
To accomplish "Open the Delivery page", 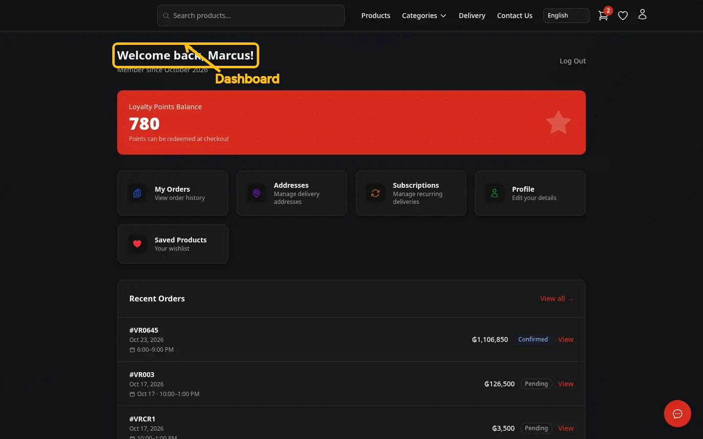I will click(x=472, y=16).
